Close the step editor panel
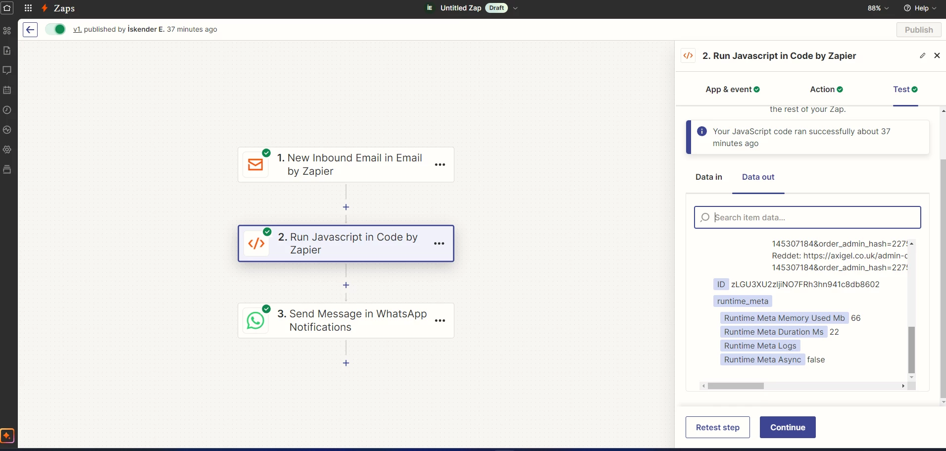The image size is (946, 451). tap(937, 55)
